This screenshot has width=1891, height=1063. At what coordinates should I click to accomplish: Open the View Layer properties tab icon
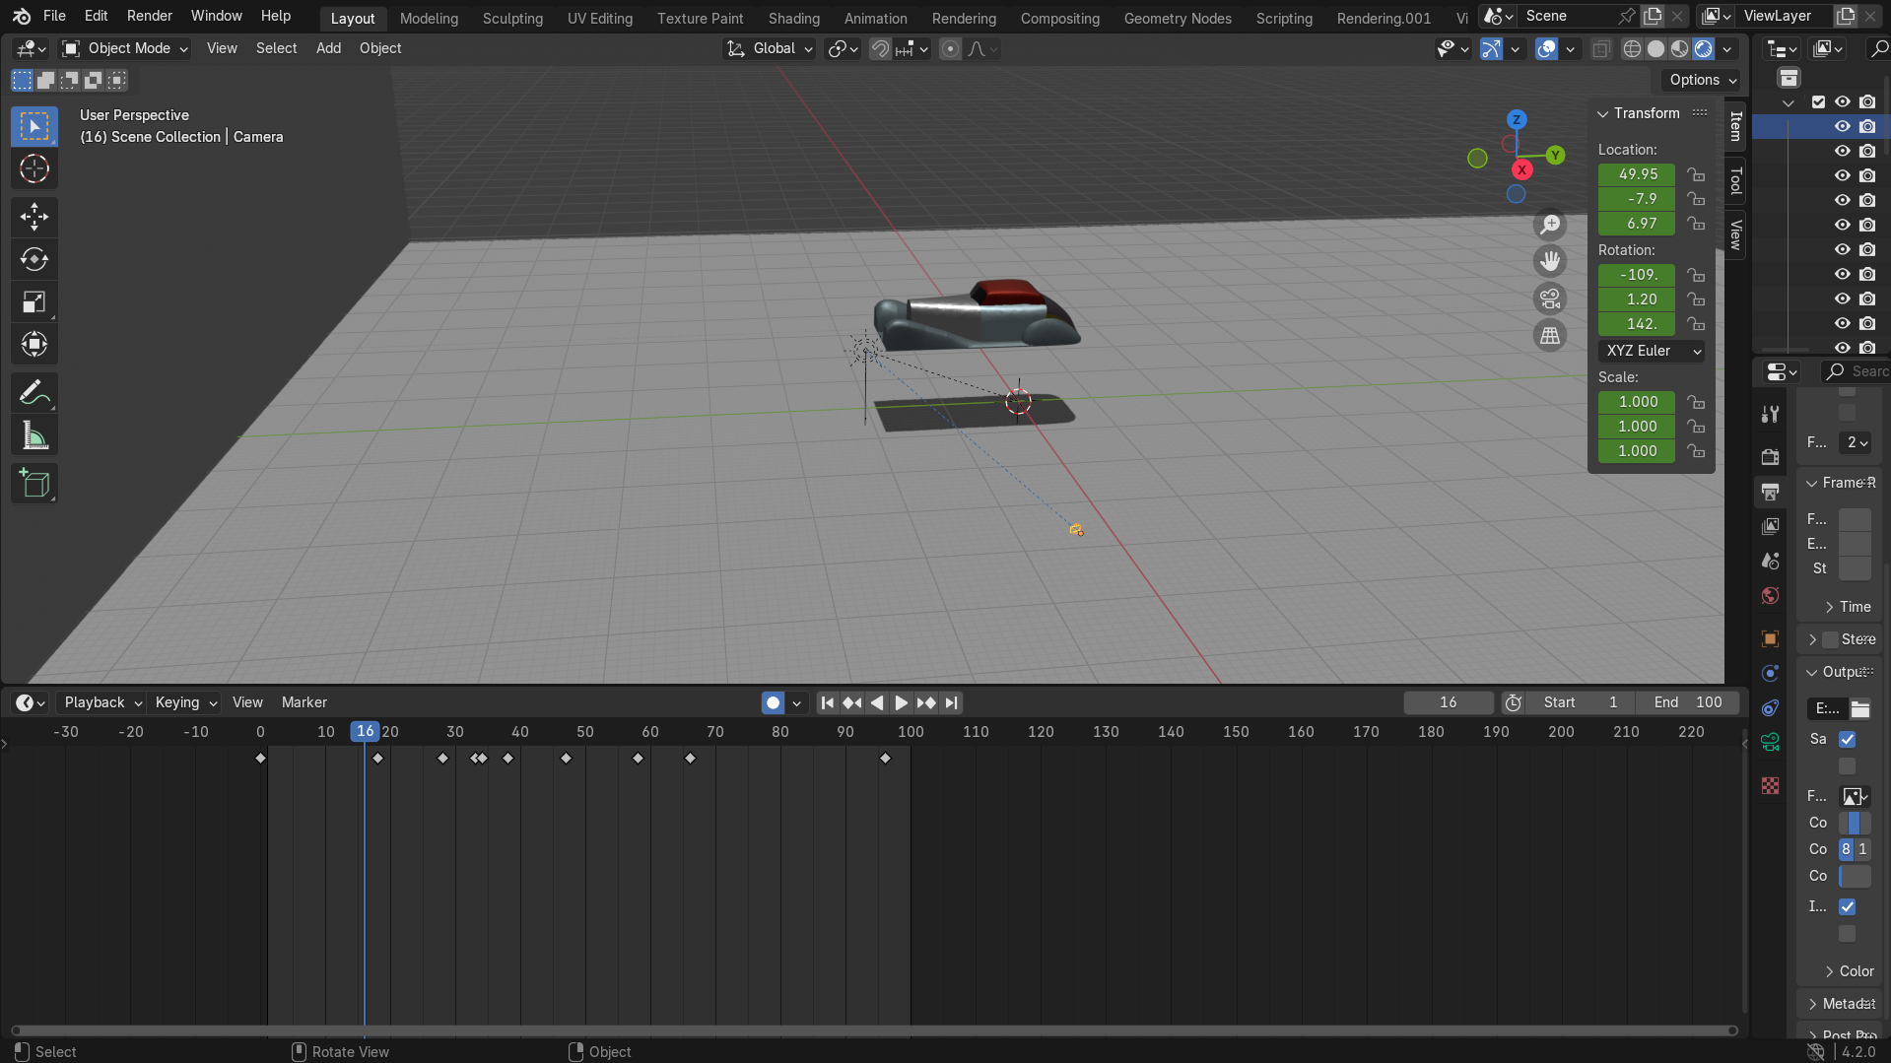pyautogui.click(x=1771, y=526)
